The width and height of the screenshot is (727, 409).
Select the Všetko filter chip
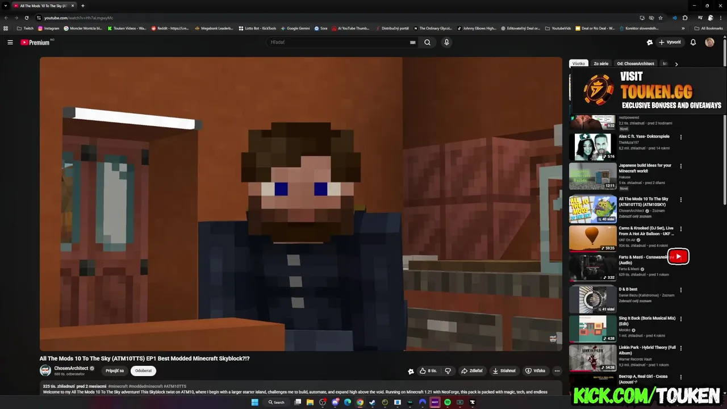[x=578, y=64]
